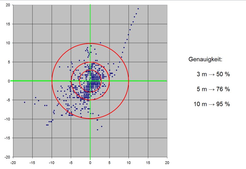Click the vertical axis label "20"
The image size is (246, 169).
(x=8, y=5)
